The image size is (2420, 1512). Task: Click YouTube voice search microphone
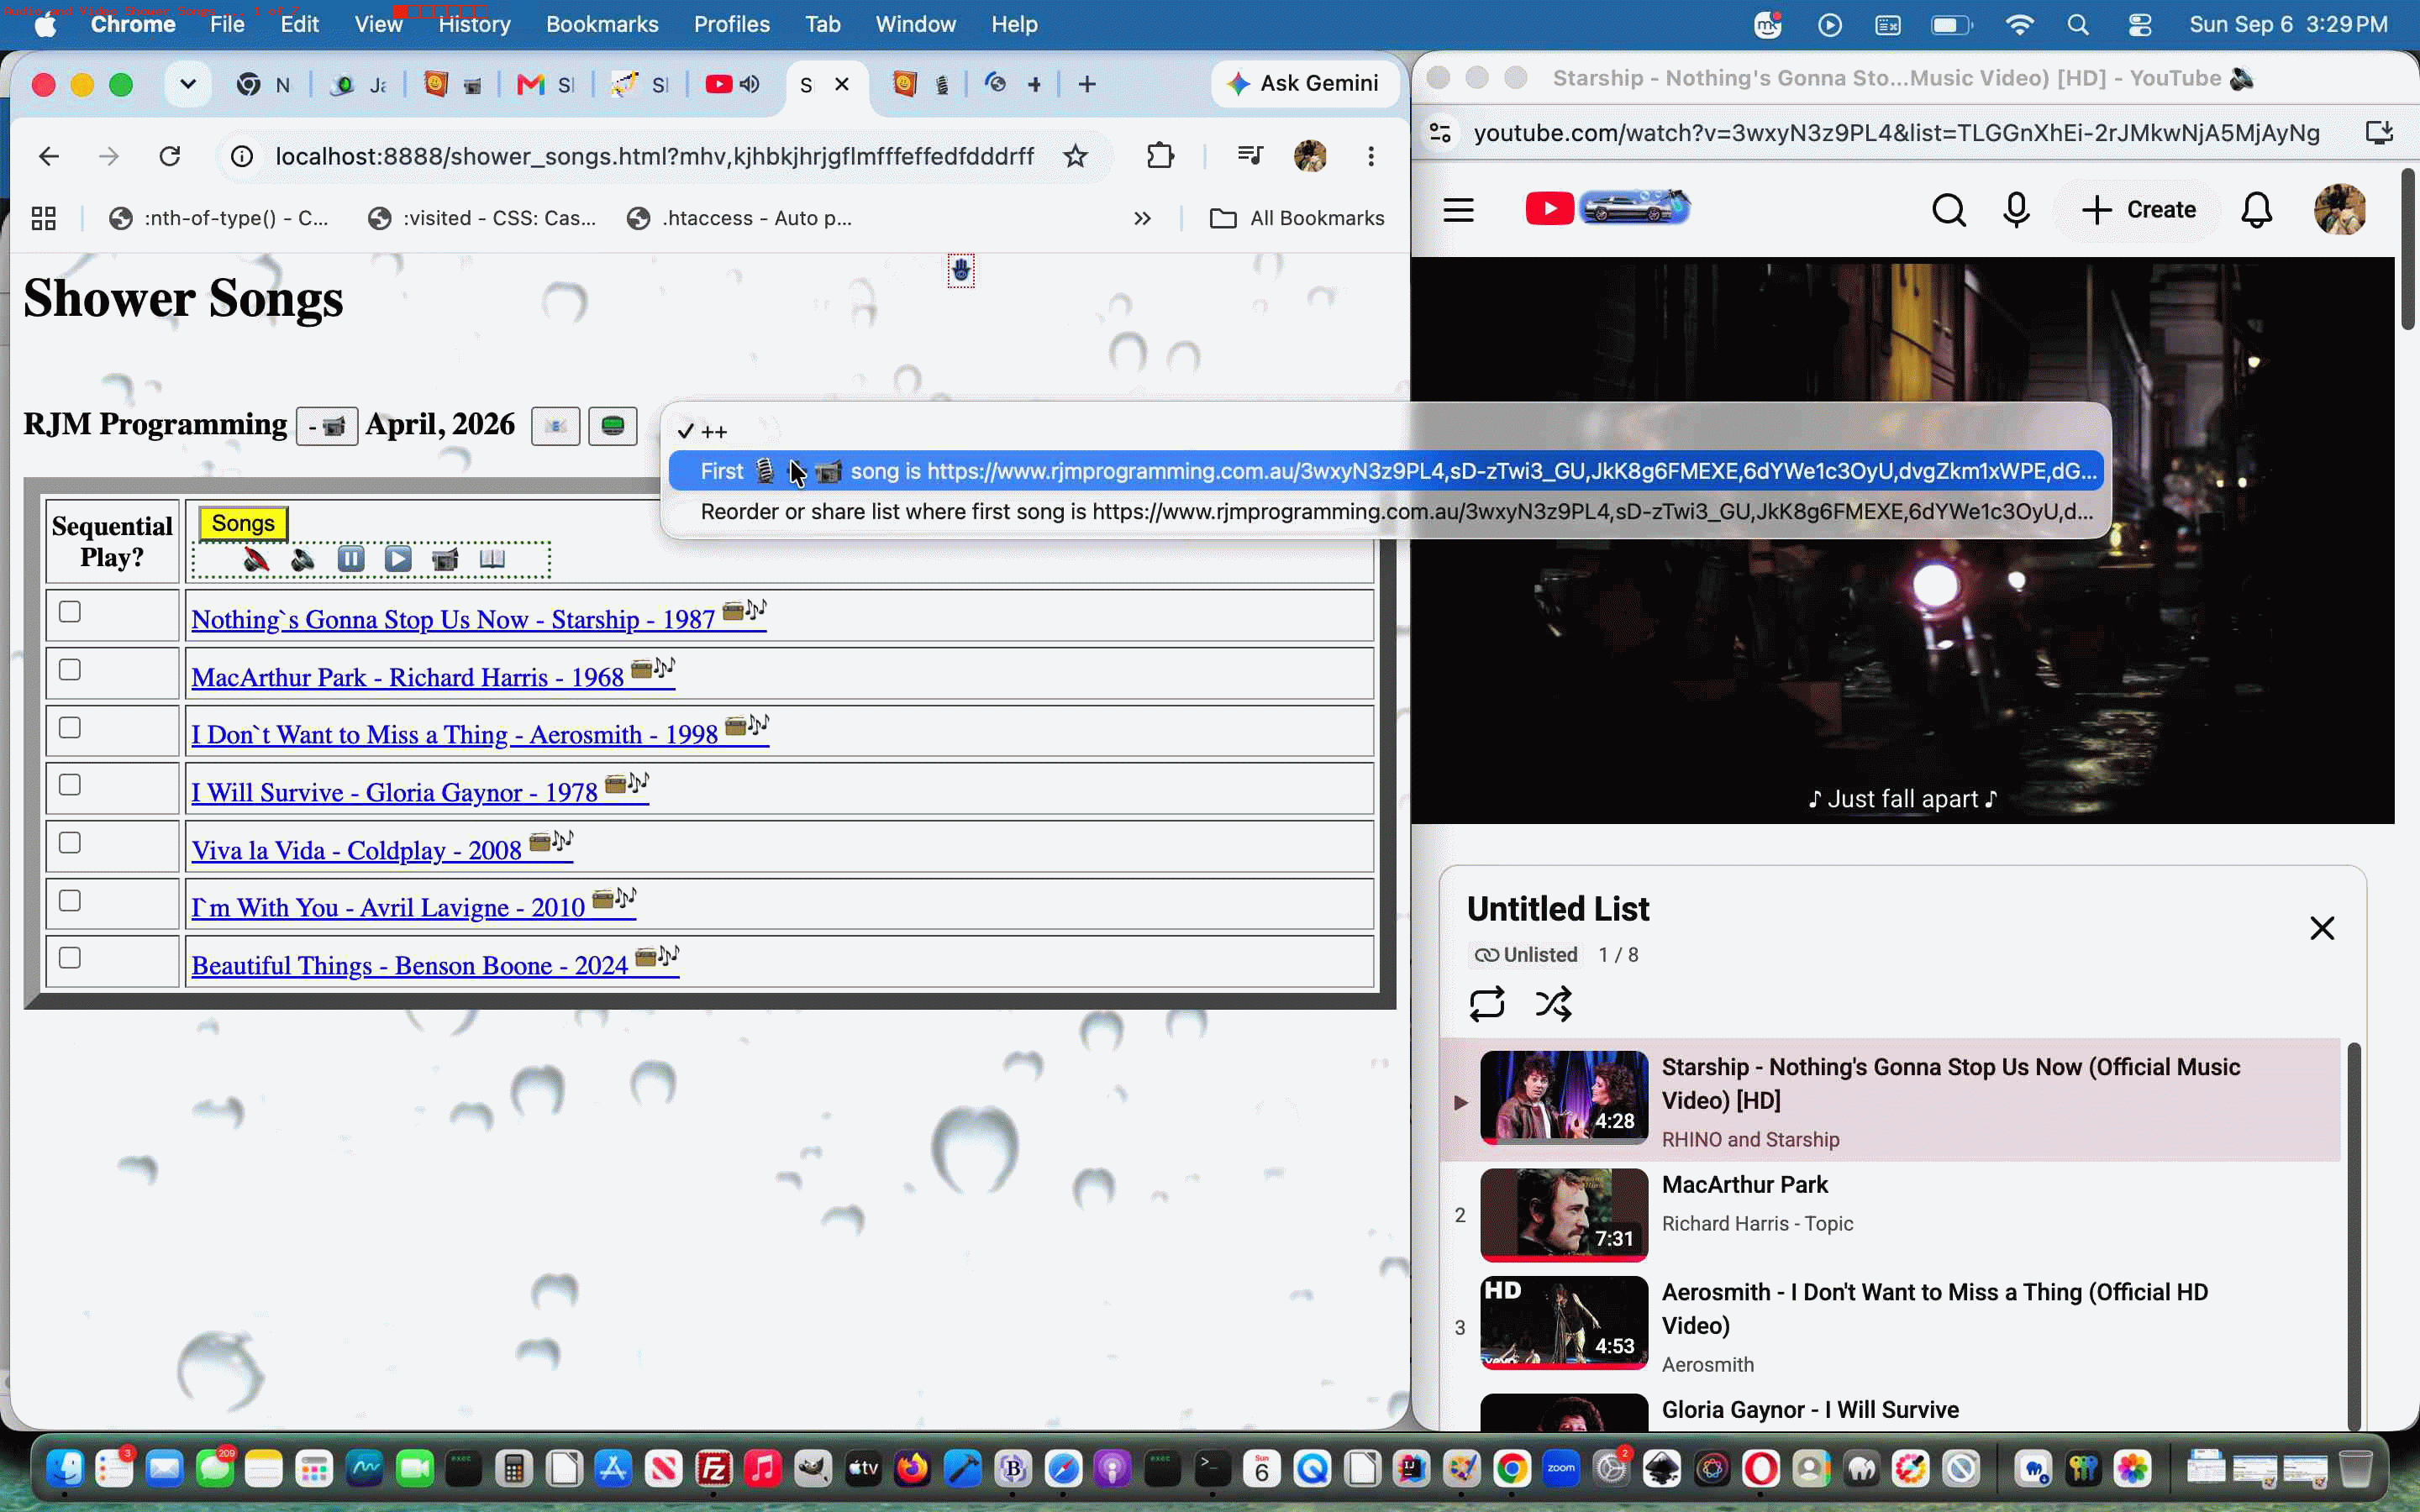[2016, 210]
